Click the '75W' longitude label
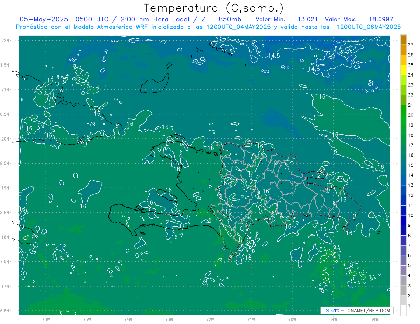 (x=87, y=319)
